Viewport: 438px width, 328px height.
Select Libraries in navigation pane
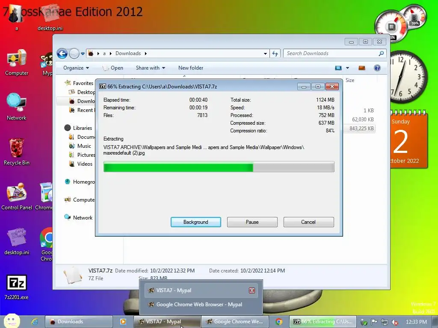click(x=78, y=128)
